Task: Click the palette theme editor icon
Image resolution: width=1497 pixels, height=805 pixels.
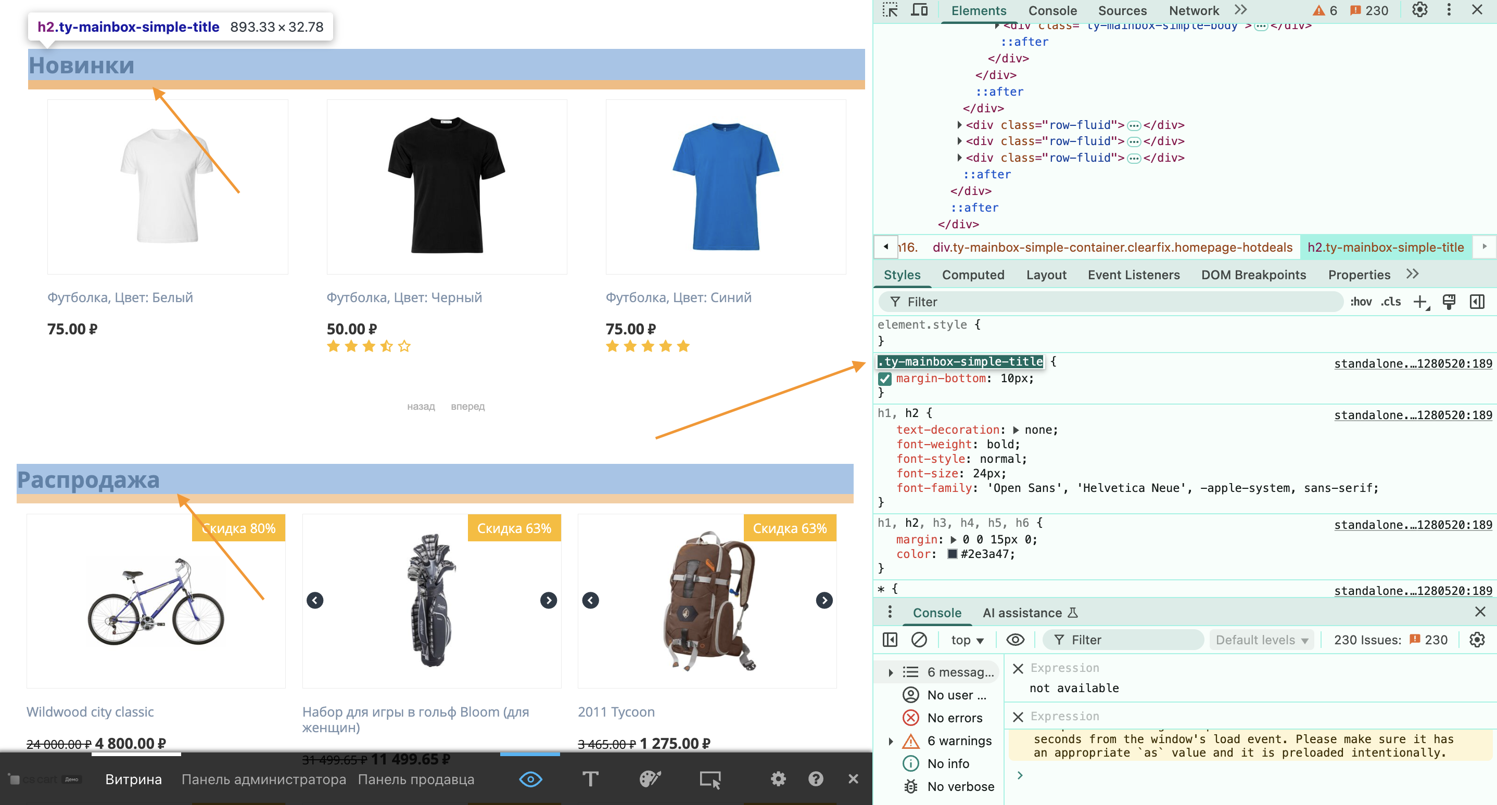Action: coord(650,779)
